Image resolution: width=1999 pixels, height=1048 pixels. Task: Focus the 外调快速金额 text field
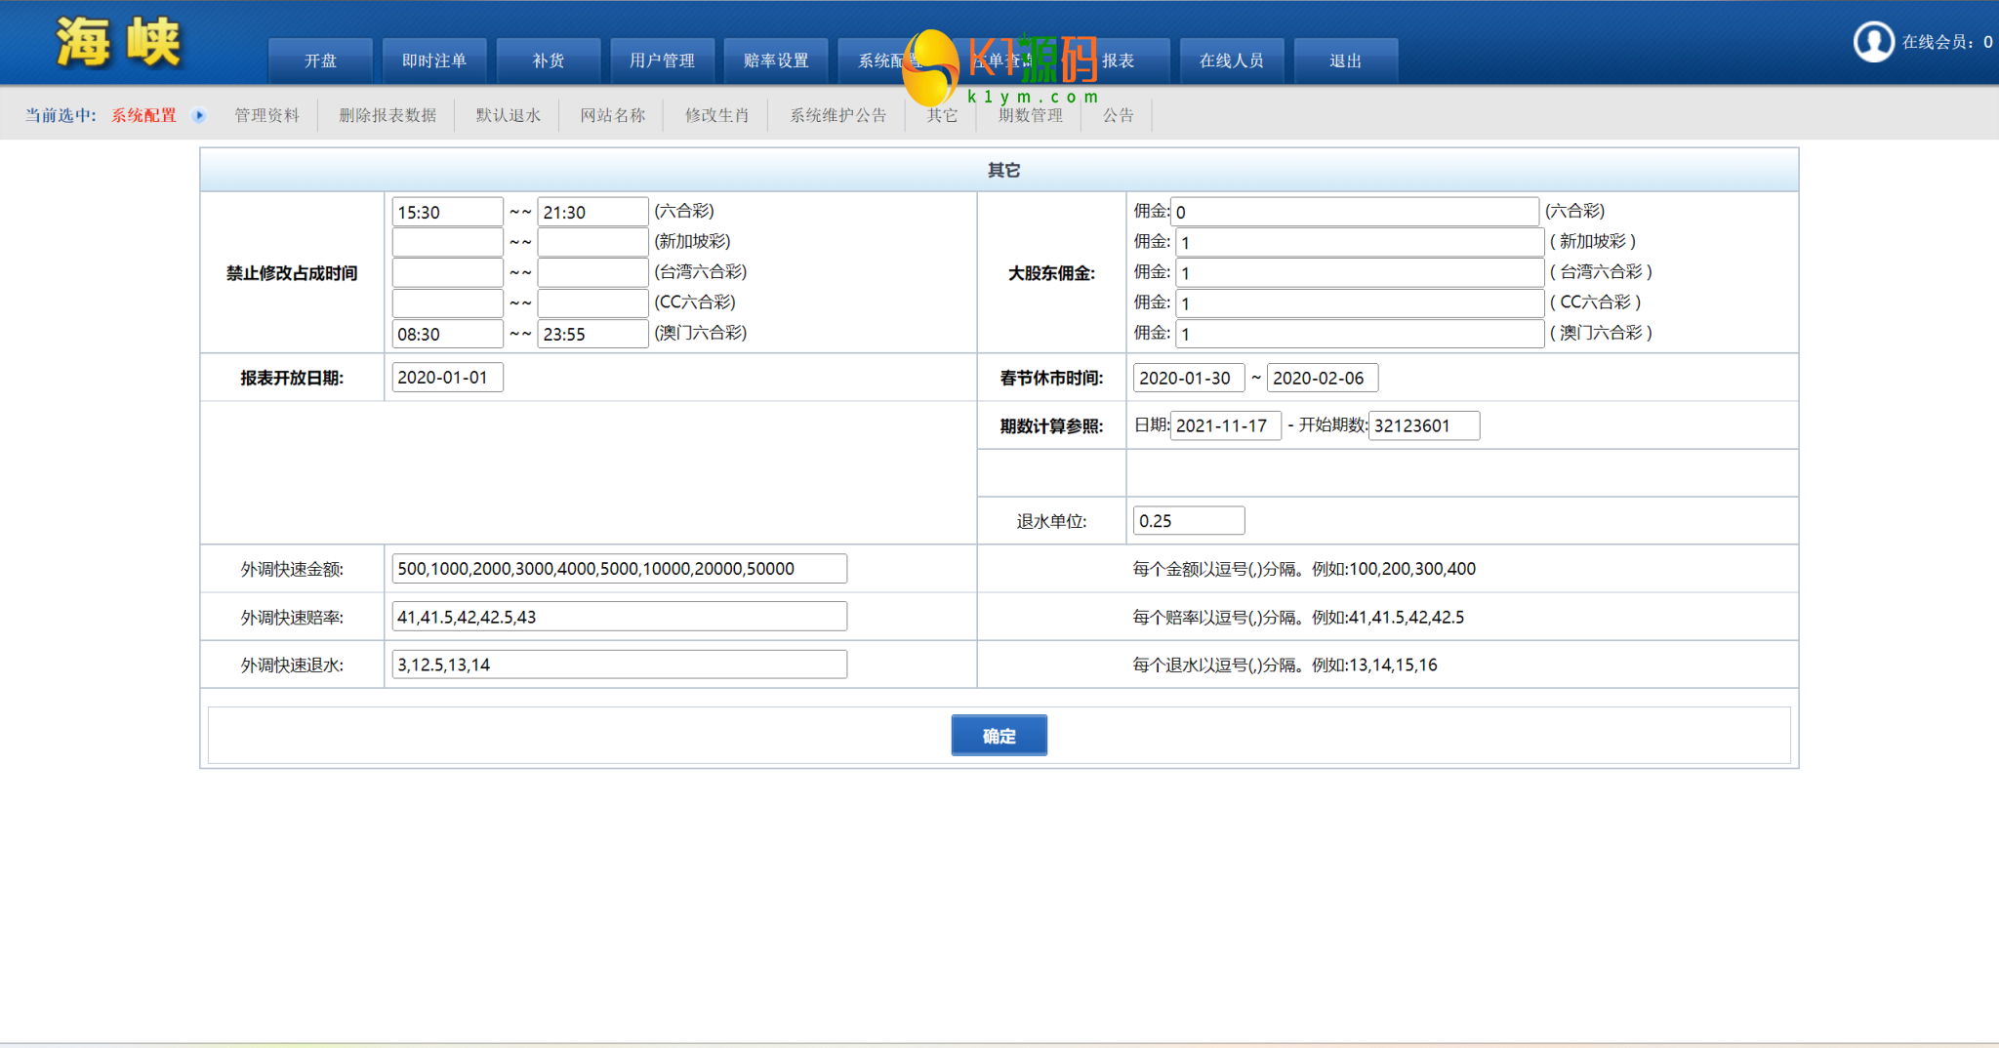[619, 569]
